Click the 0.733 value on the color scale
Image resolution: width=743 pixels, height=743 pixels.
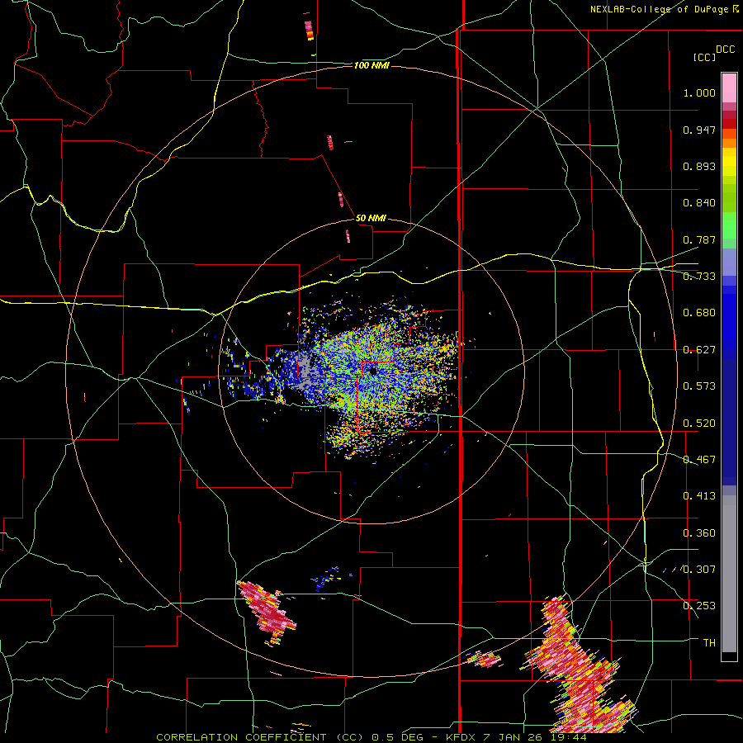click(x=699, y=277)
